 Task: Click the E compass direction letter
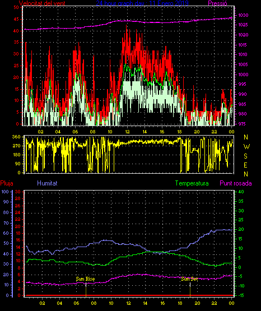point(245,165)
